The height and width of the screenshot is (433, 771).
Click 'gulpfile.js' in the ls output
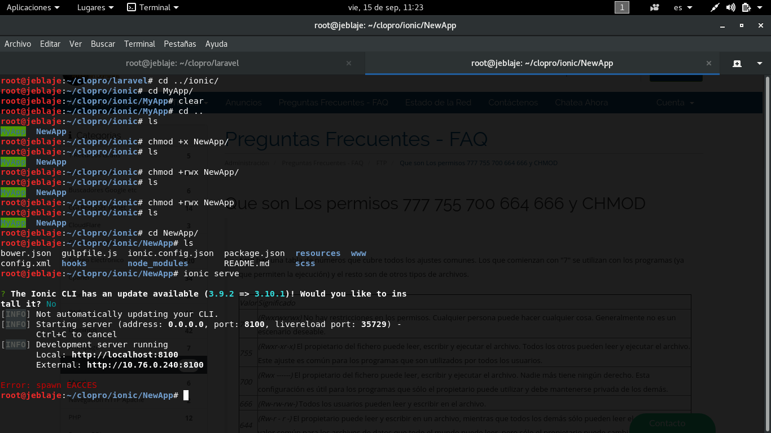click(89, 253)
